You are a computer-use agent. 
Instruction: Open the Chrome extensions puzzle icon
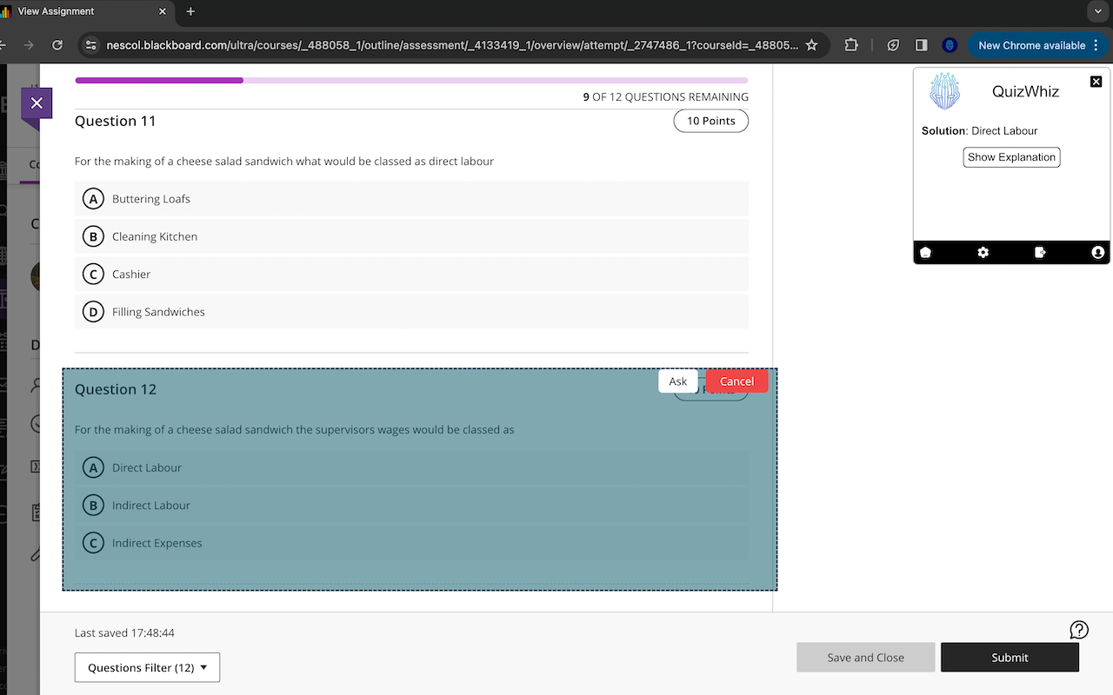[851, 45]
